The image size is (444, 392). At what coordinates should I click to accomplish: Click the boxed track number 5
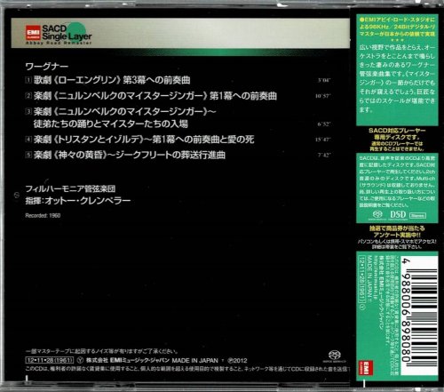tap(28, 155)
